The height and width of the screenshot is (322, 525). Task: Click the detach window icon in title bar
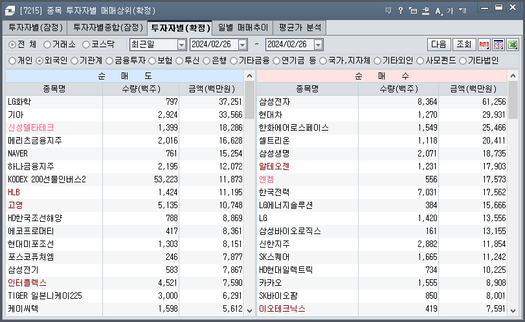pyautogui.click(x=413, y=11)
